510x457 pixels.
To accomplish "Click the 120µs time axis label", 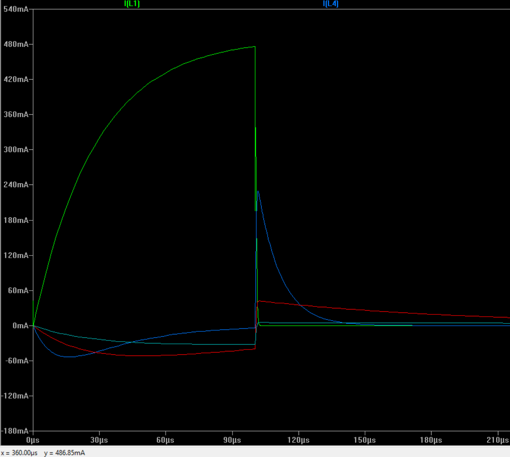I will click(x=298, y=440).
